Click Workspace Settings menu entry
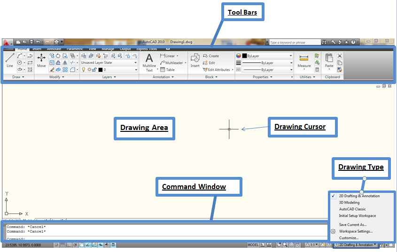Viewport: 397px width, 252px height. (x=356, y=231)
